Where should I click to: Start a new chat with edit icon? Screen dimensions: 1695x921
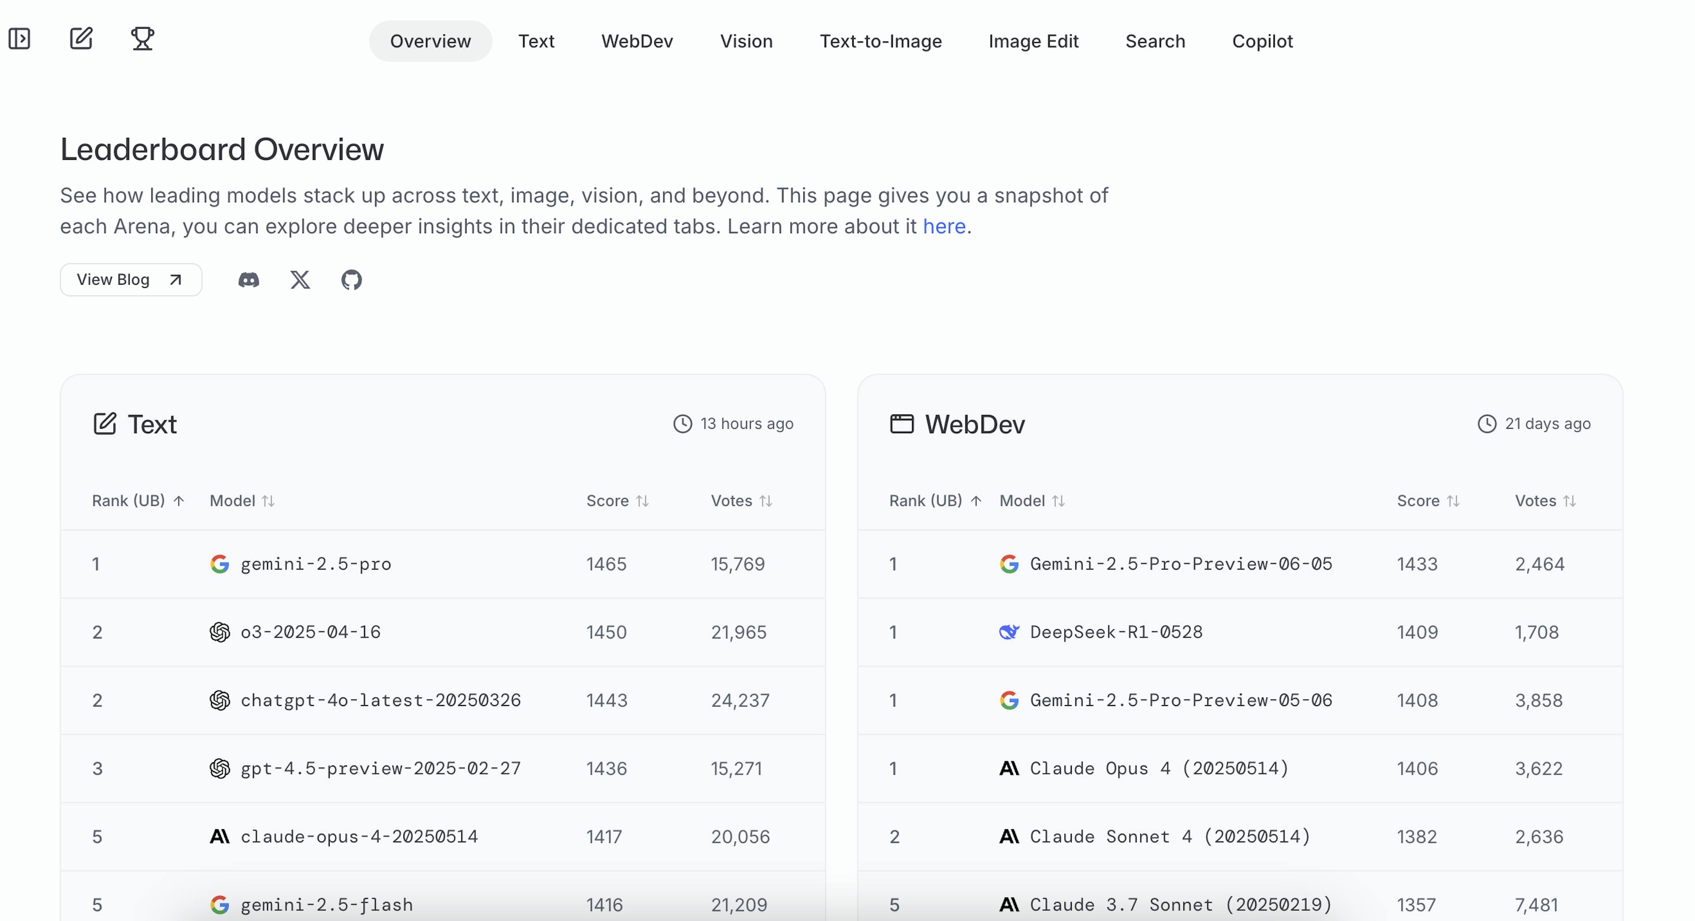click(x=81, y=38)
